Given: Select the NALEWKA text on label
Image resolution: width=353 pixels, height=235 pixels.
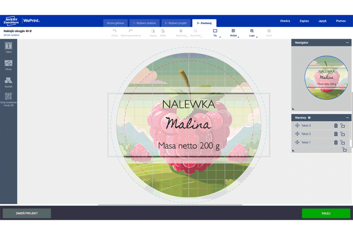Looking at the screenshot, I should pyautogui.click(x=189, y=105).
